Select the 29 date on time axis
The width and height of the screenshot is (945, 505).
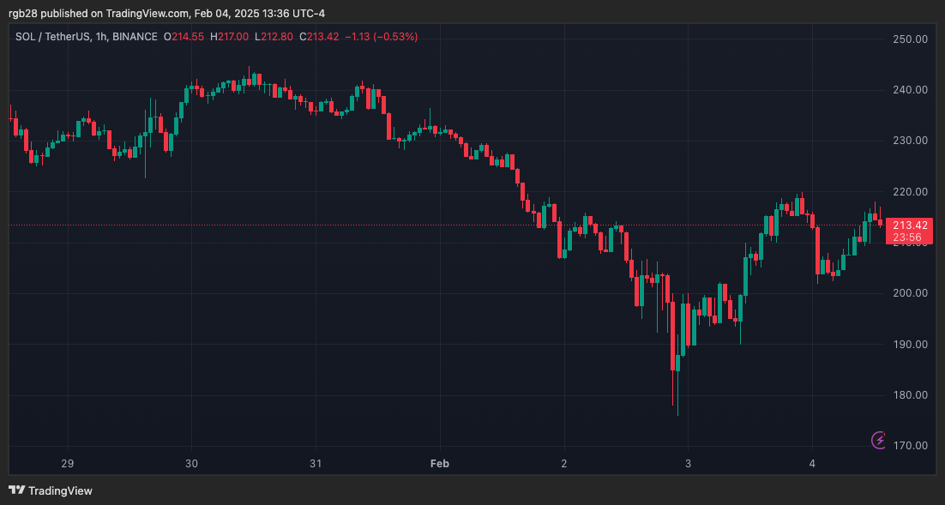(68, 464)
